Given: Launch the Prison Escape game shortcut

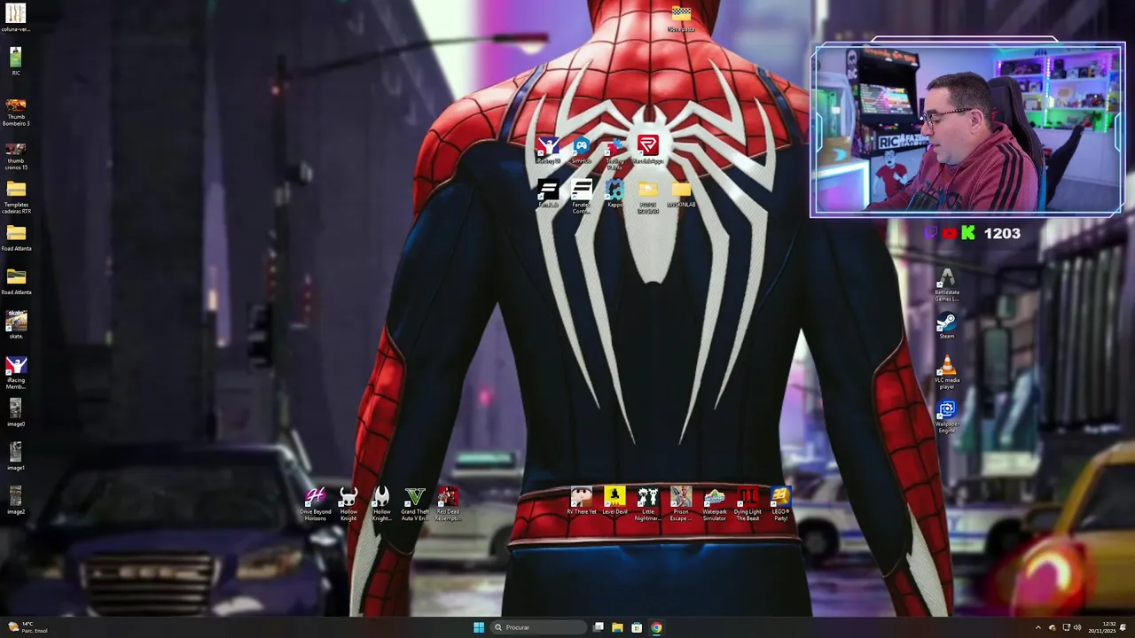Looking at the screenshot, I should (681, 504).
